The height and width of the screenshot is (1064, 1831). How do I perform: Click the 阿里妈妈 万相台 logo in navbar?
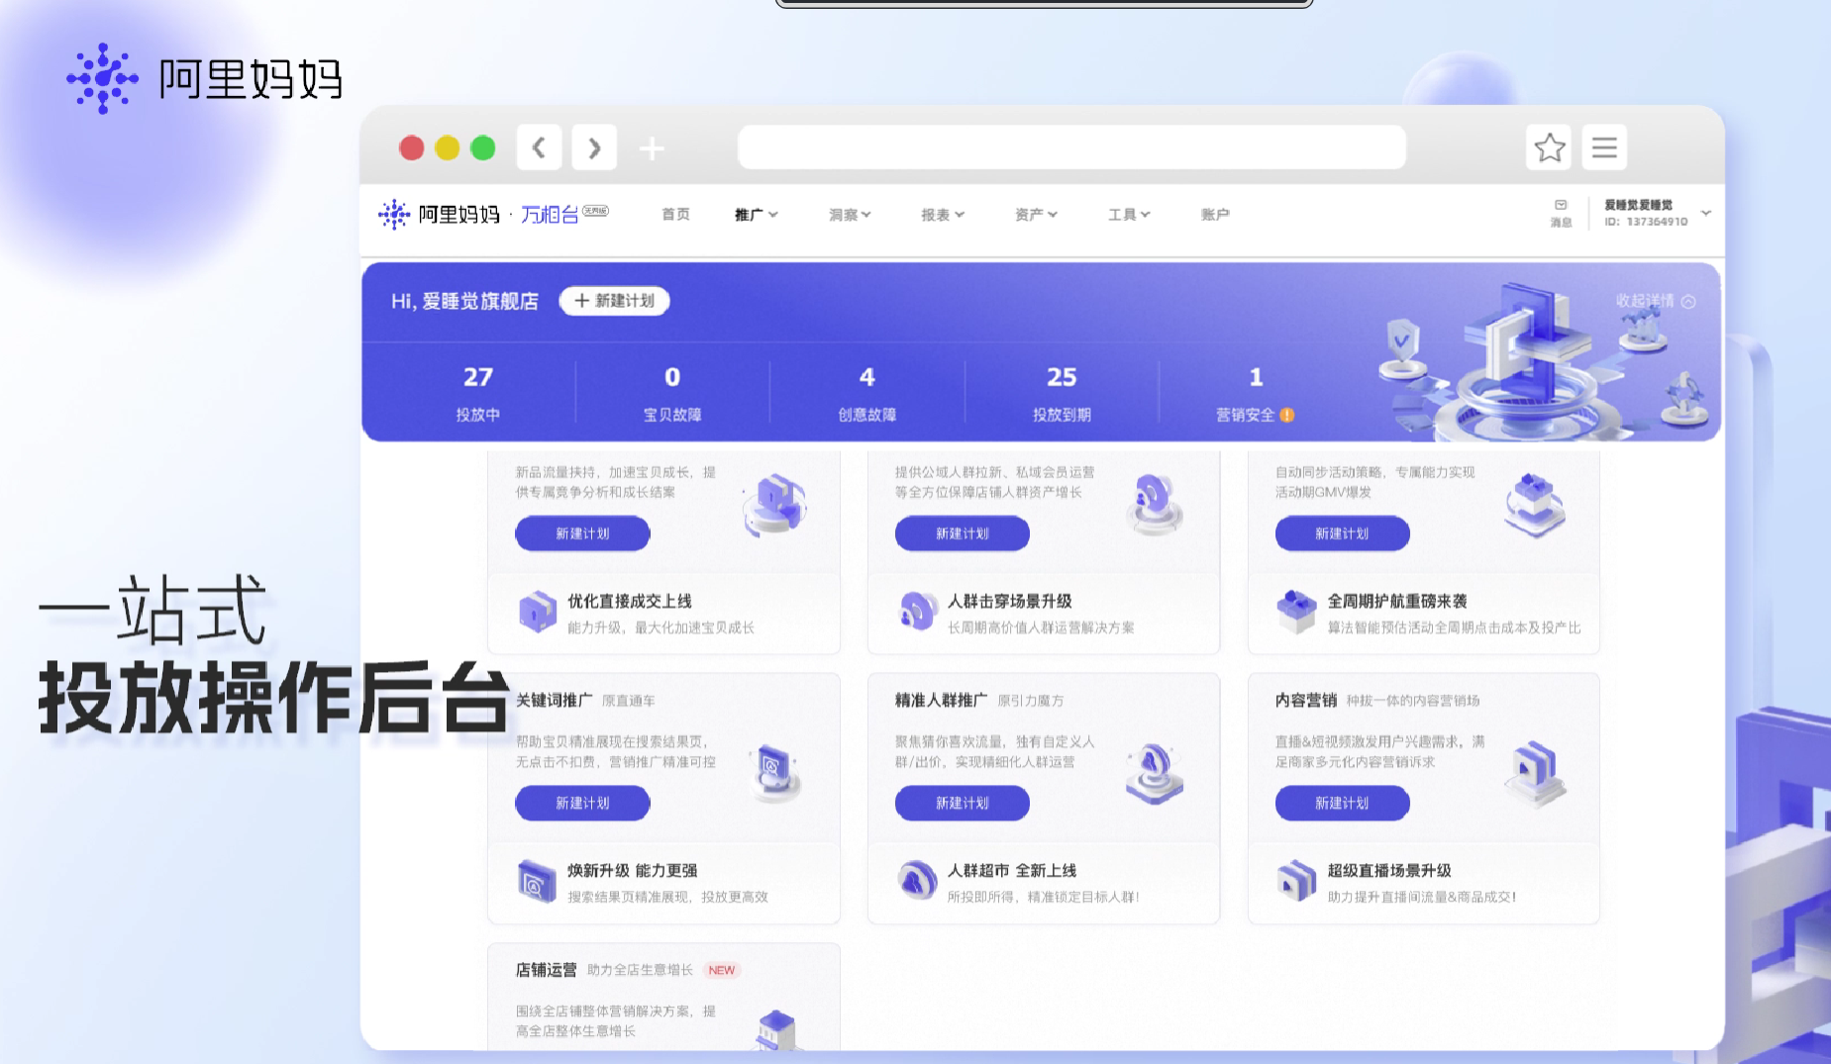(493, 214)
